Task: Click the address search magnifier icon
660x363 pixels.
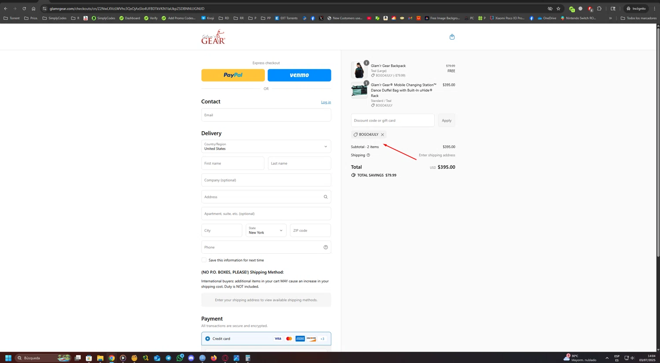Action: (x=326, y=197)
